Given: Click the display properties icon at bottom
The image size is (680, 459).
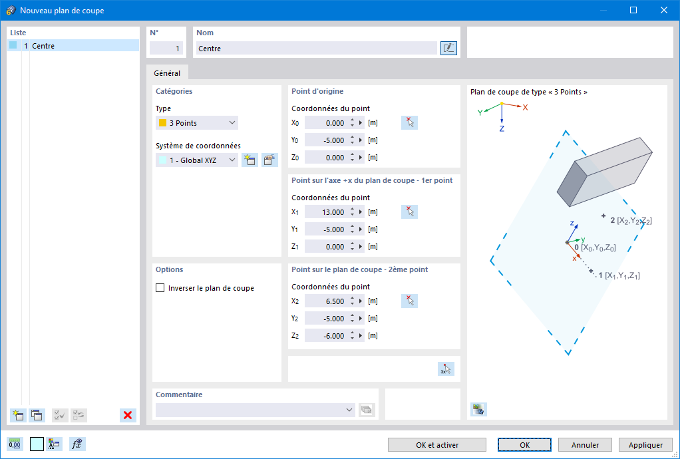Looking at the screenshot, I should (54, 444).
